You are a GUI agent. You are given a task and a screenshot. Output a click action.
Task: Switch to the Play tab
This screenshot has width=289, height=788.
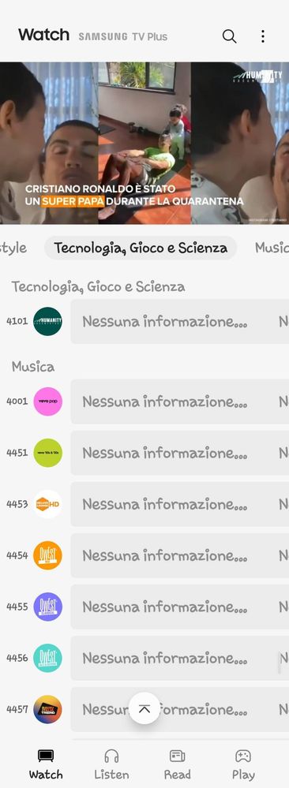pyautogui.click(x=243, y=764)
